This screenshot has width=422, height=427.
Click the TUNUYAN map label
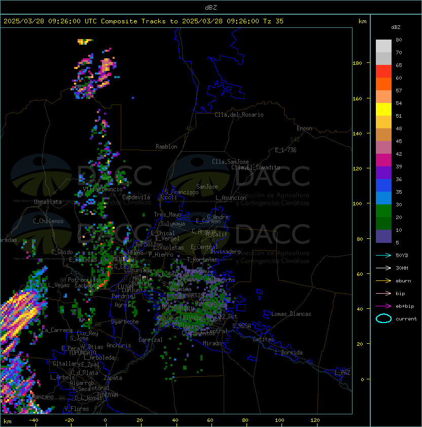(108, 395)
